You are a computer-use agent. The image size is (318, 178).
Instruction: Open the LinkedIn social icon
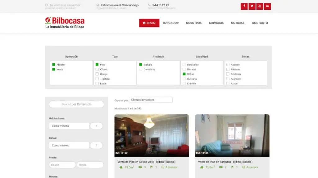click(x=267, y=6)
